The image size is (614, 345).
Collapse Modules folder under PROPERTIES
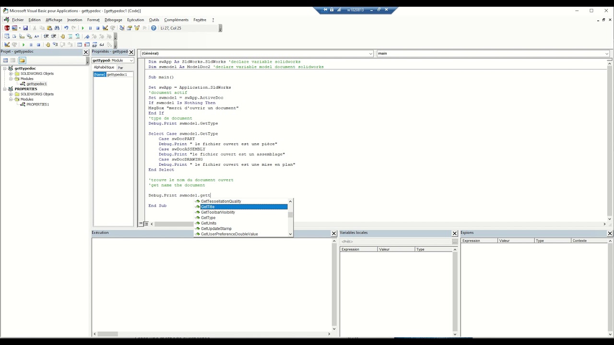11,99
